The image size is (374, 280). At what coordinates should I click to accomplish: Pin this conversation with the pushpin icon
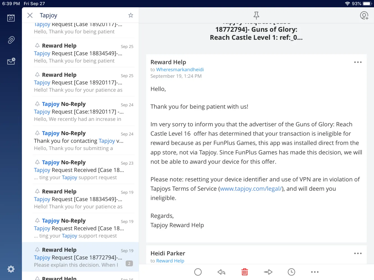click(x=256, y=15)
